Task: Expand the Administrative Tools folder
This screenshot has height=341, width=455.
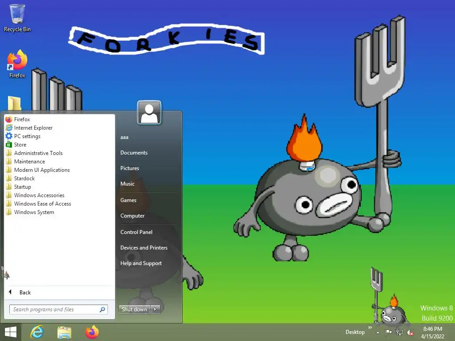Action: (60, 153)
